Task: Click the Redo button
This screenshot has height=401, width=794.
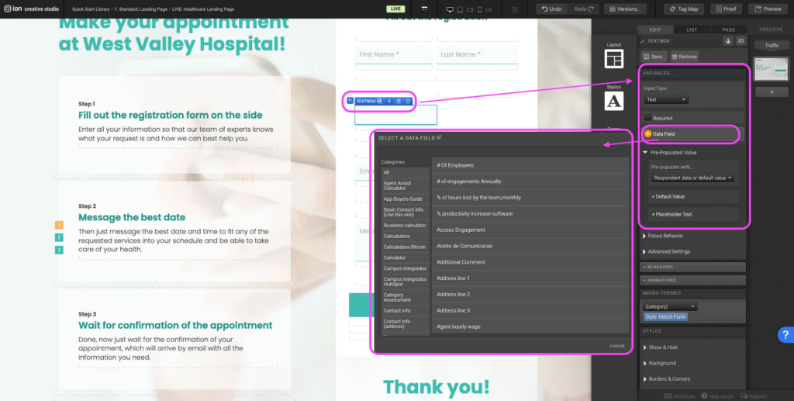Action: (x=583, y=9)
